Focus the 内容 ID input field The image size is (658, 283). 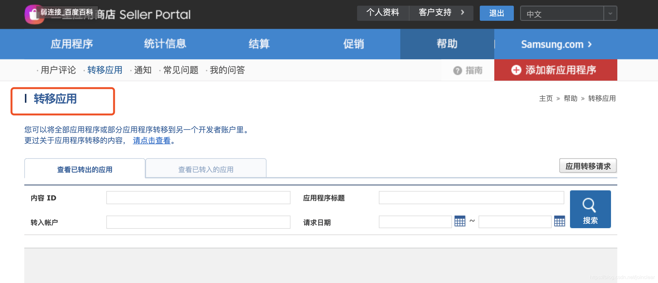coord(198,198)
